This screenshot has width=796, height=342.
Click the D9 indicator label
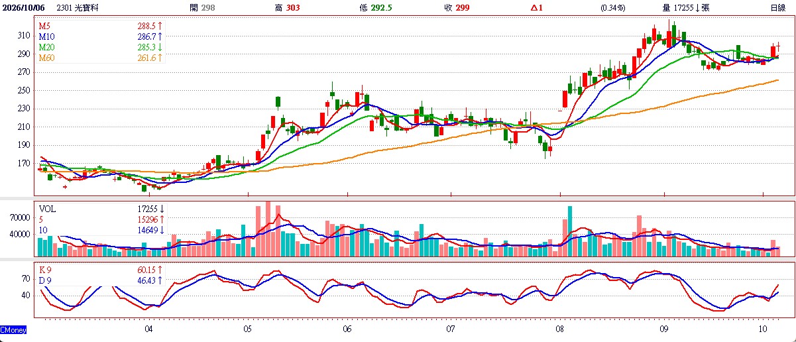45,281
